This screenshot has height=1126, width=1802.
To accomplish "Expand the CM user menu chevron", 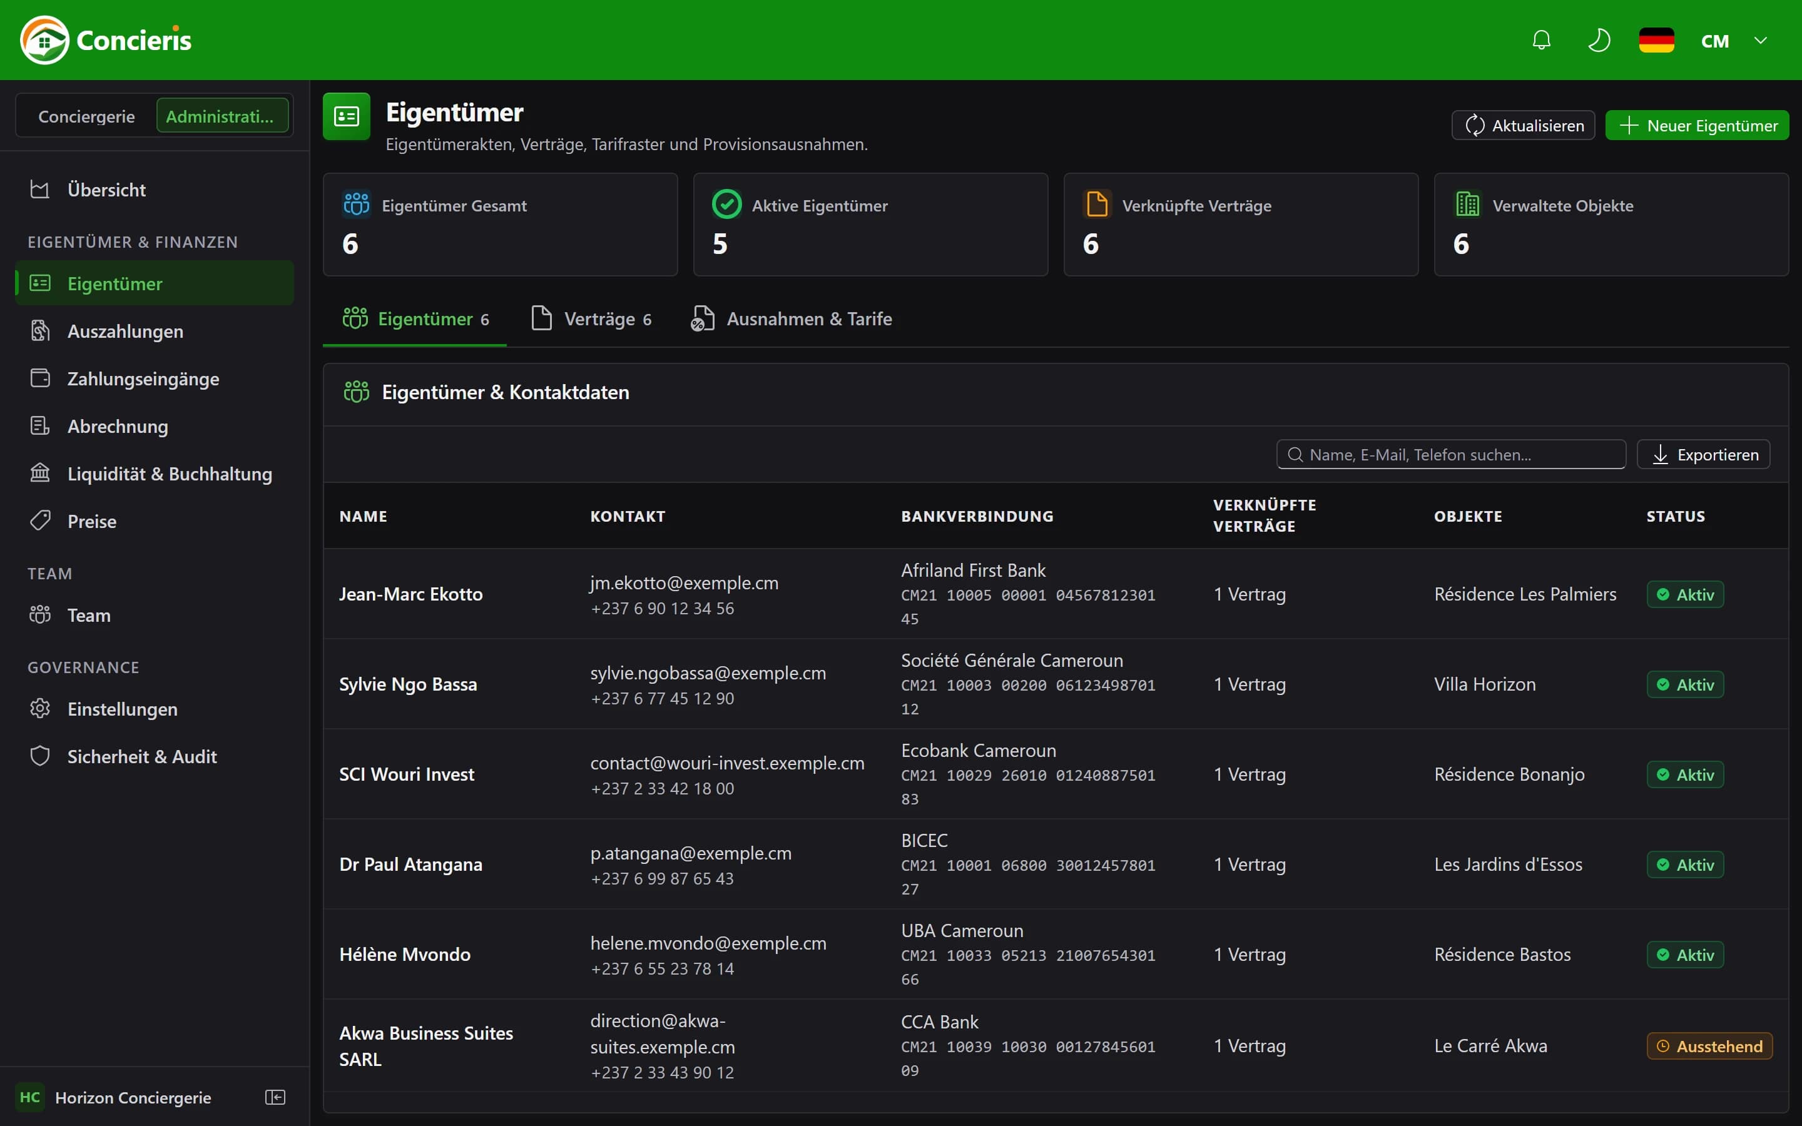I will pos(1760,40).
